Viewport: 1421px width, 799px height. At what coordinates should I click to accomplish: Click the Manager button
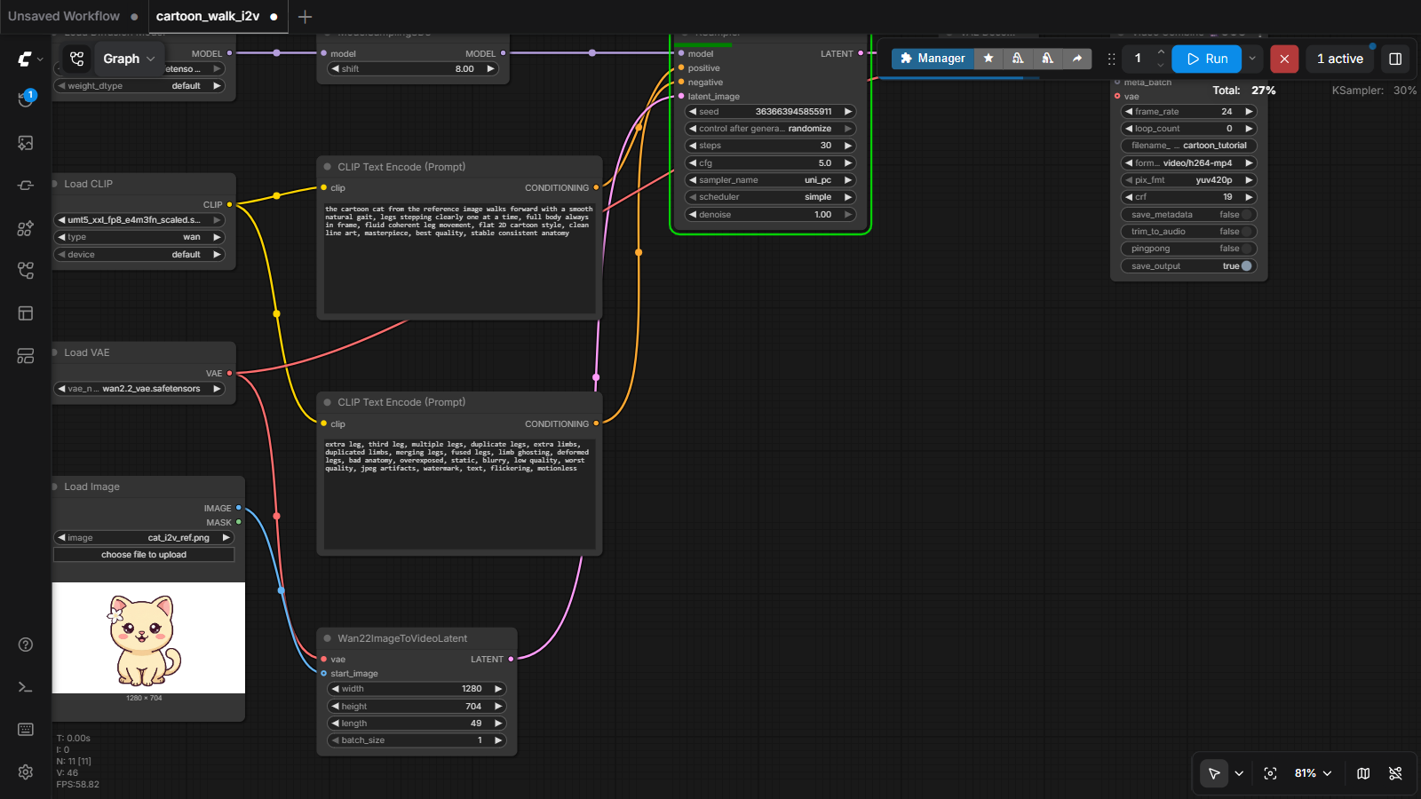coord(933,58)
